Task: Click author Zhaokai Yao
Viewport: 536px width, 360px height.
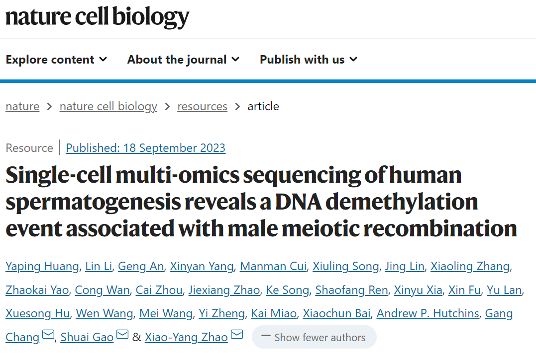Action: point(37,290)
